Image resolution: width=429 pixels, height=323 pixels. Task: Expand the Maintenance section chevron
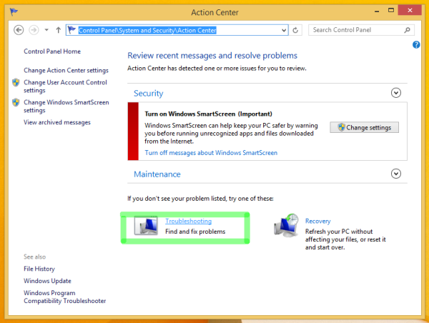396,174
